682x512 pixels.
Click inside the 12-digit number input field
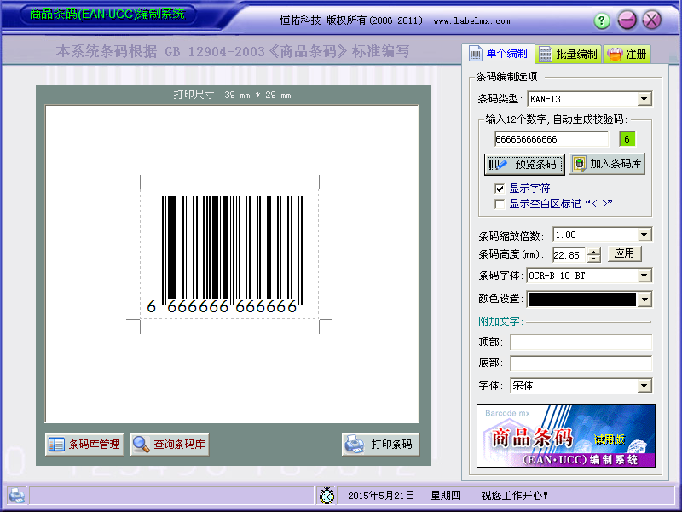(x=556, y=137)
